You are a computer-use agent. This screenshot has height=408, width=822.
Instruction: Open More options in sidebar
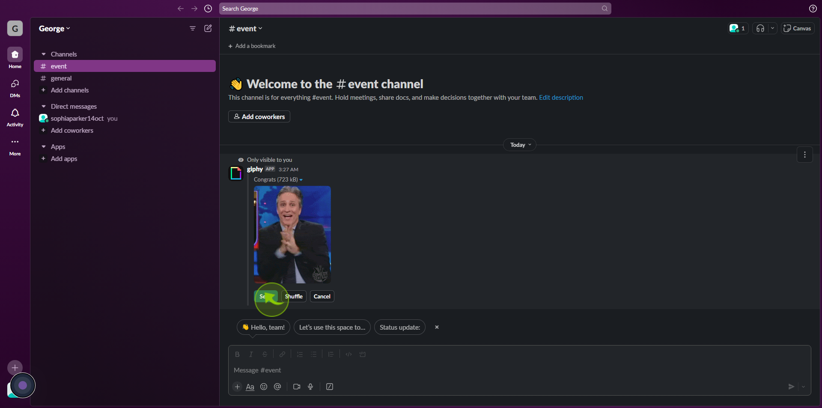(x=15, y=146)
